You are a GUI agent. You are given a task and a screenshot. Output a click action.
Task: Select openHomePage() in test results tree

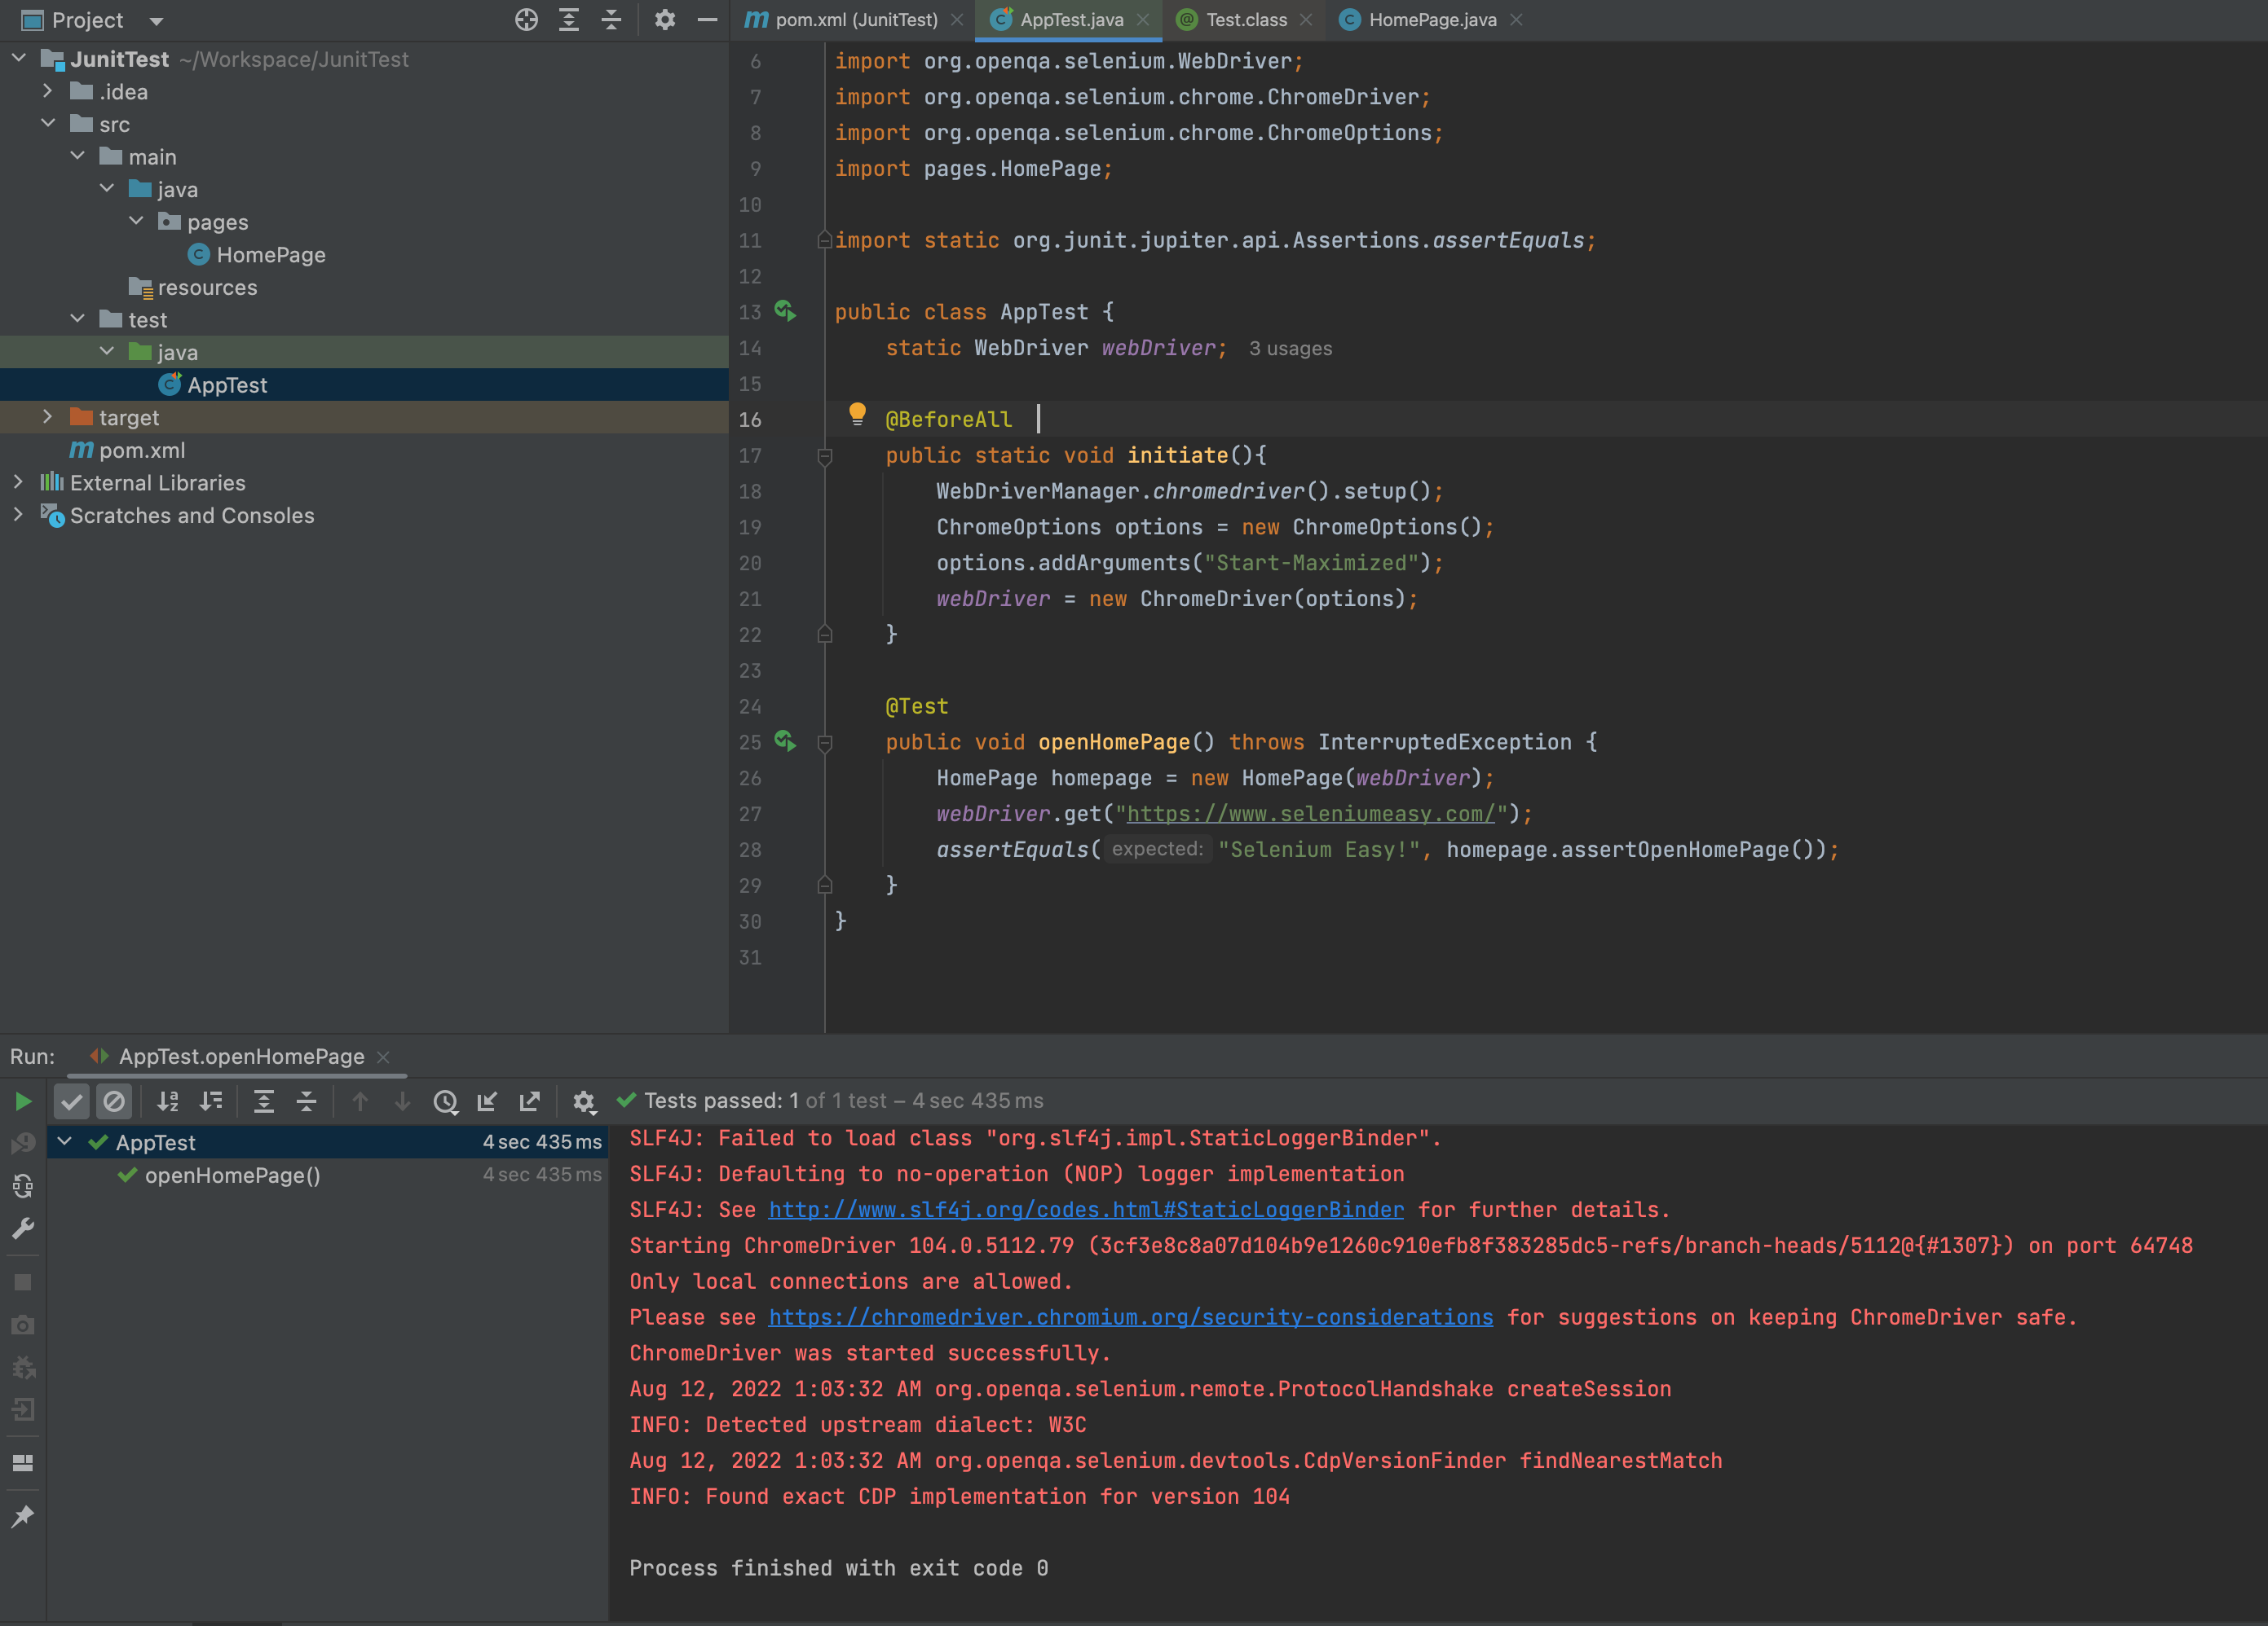pos(232,1176)
